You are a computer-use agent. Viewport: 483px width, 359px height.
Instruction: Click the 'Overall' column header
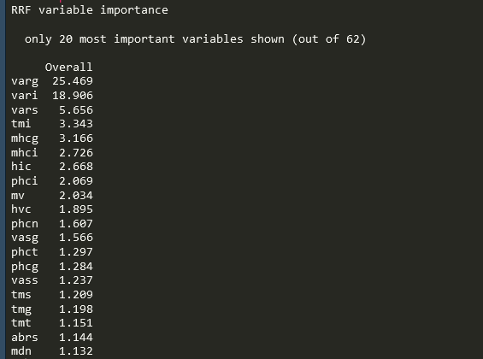pos(68,68)
